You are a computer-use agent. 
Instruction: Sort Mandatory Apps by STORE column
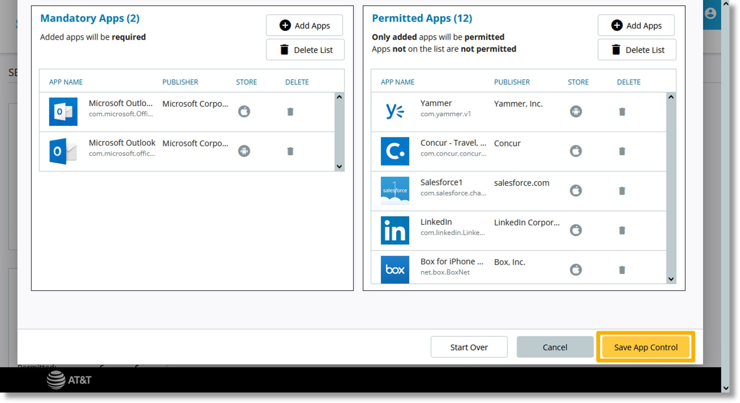pos(246,82)
